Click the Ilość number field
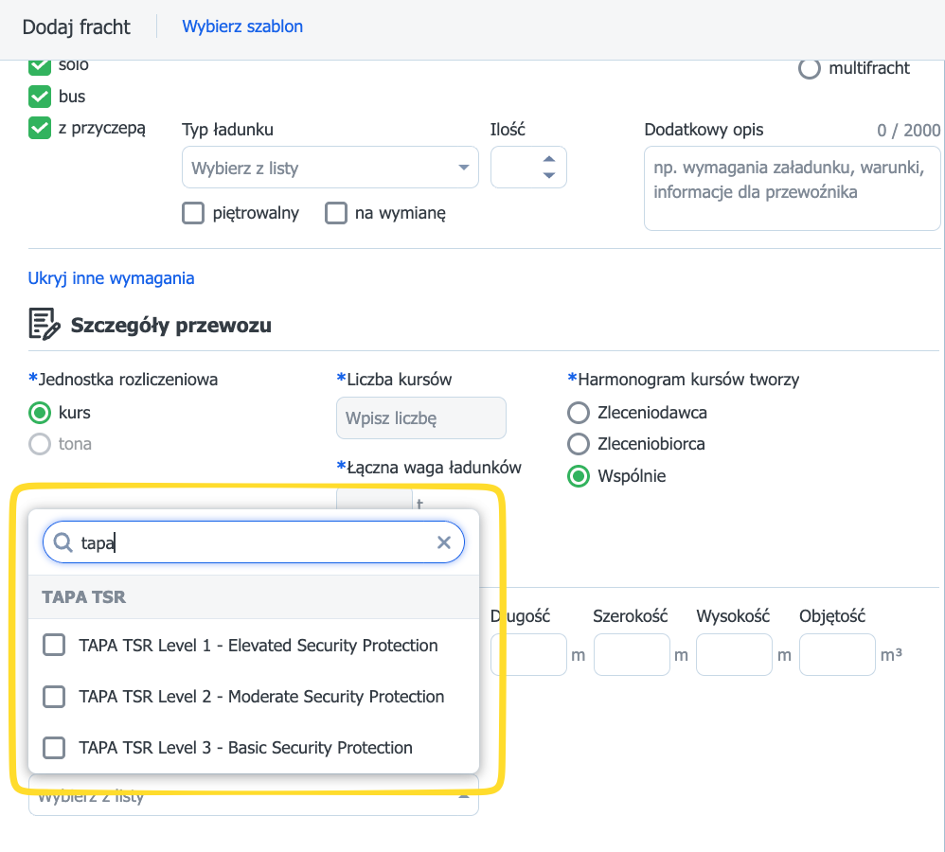The width and height of the screenshot is (945, 852). [x=528, y=168]
